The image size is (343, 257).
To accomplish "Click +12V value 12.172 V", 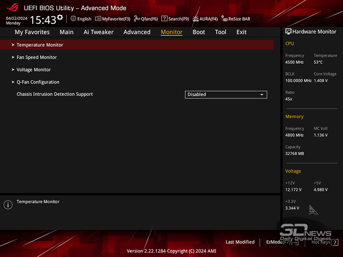I will coord(293,190).
